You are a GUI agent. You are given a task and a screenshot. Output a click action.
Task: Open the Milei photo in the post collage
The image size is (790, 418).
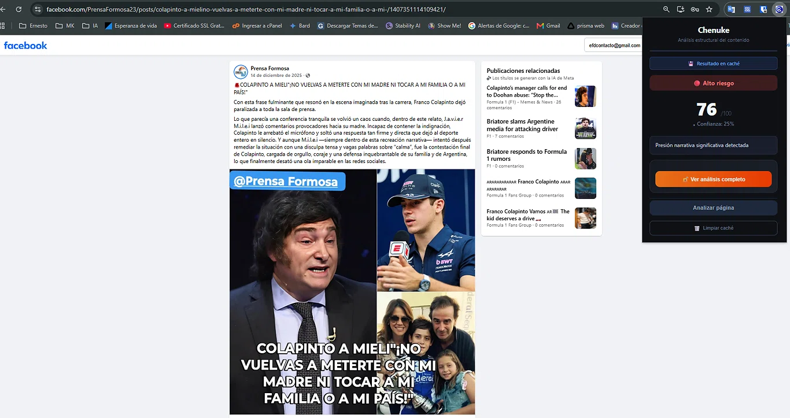click(x=303, y=292)
